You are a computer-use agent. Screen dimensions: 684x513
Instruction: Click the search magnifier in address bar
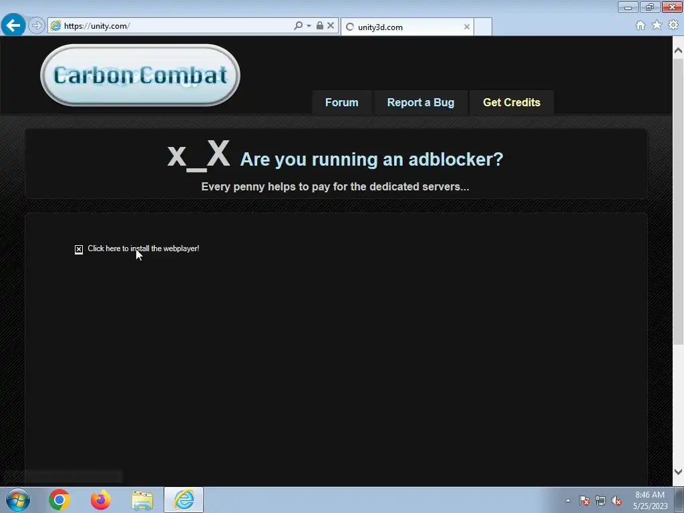tap(299, 26)
